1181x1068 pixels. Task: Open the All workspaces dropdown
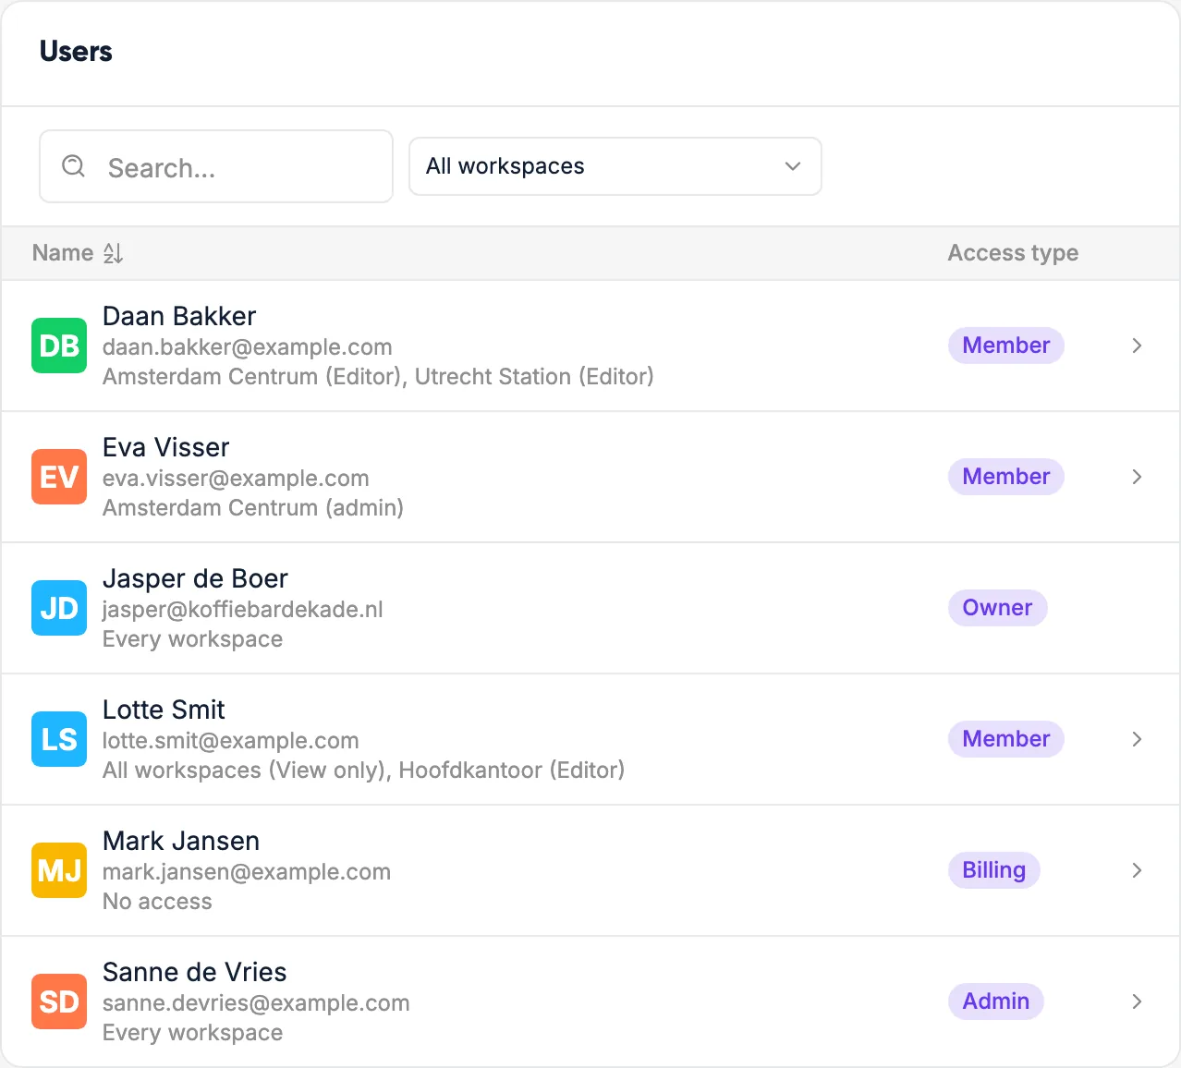(x=615, y=166)
